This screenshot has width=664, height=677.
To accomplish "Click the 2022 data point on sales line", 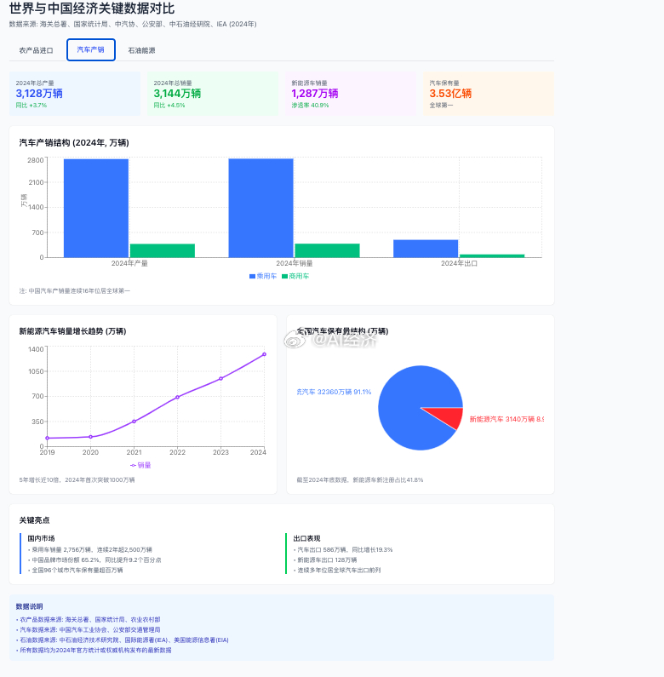I will coord(177,397).
